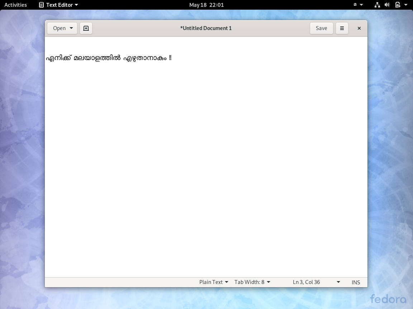Click the Text Editor notepad icon in top bar

[41, 5]
